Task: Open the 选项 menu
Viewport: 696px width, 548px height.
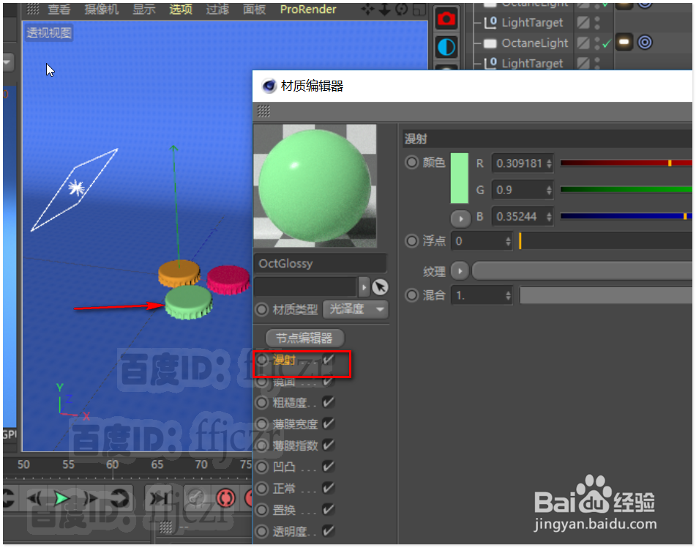Action: (x=181, y=10)
